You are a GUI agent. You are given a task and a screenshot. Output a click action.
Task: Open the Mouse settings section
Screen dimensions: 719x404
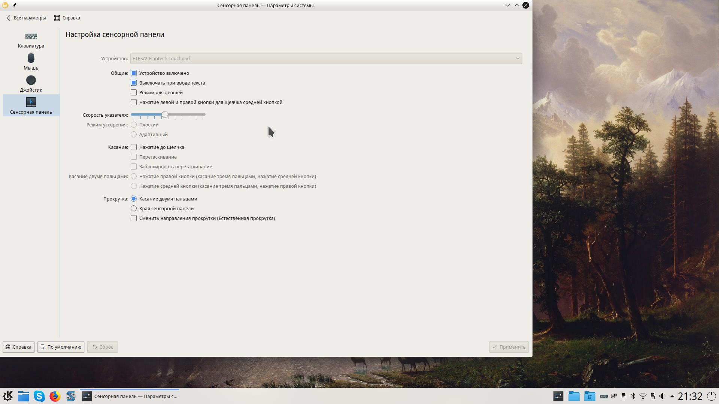coord(31,62)
